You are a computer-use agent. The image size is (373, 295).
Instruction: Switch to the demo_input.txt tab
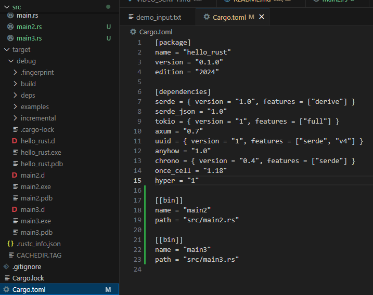158,17
